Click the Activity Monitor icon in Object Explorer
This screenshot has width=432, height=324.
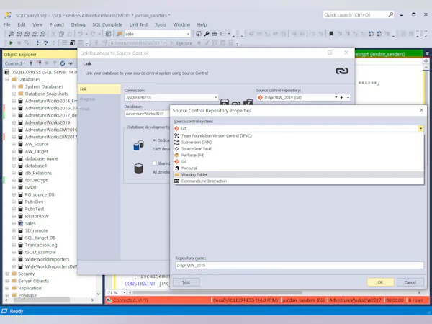coord(71,63)
